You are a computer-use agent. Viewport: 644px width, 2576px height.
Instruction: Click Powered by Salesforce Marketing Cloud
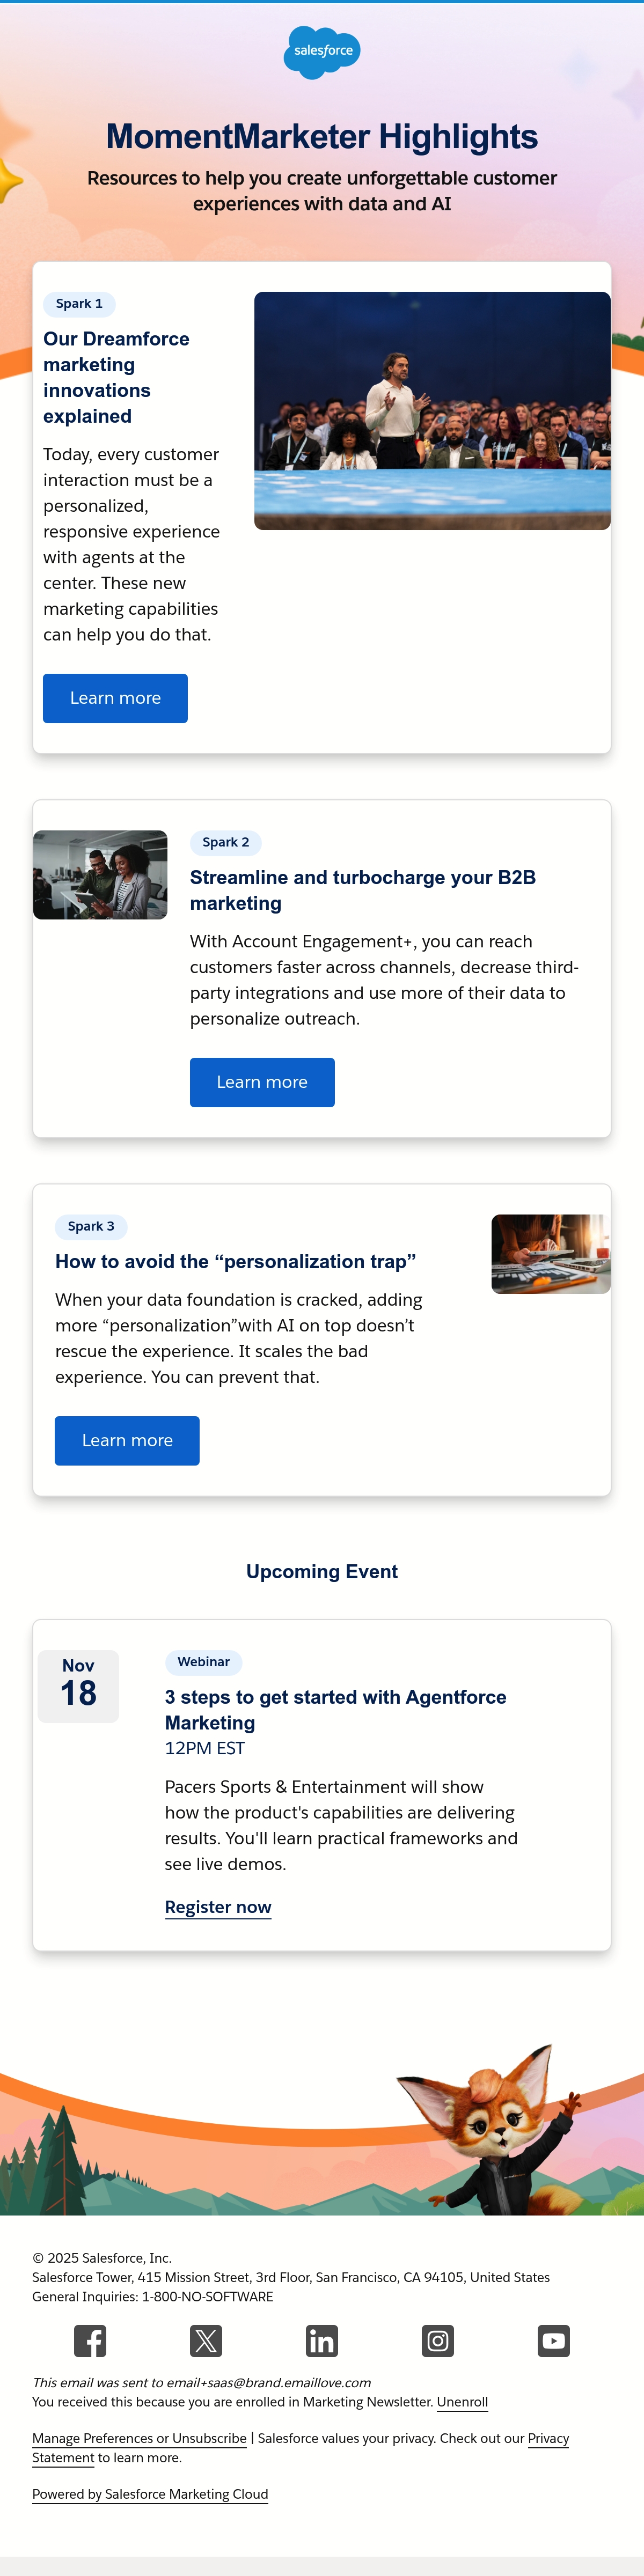pos(150,2494)
